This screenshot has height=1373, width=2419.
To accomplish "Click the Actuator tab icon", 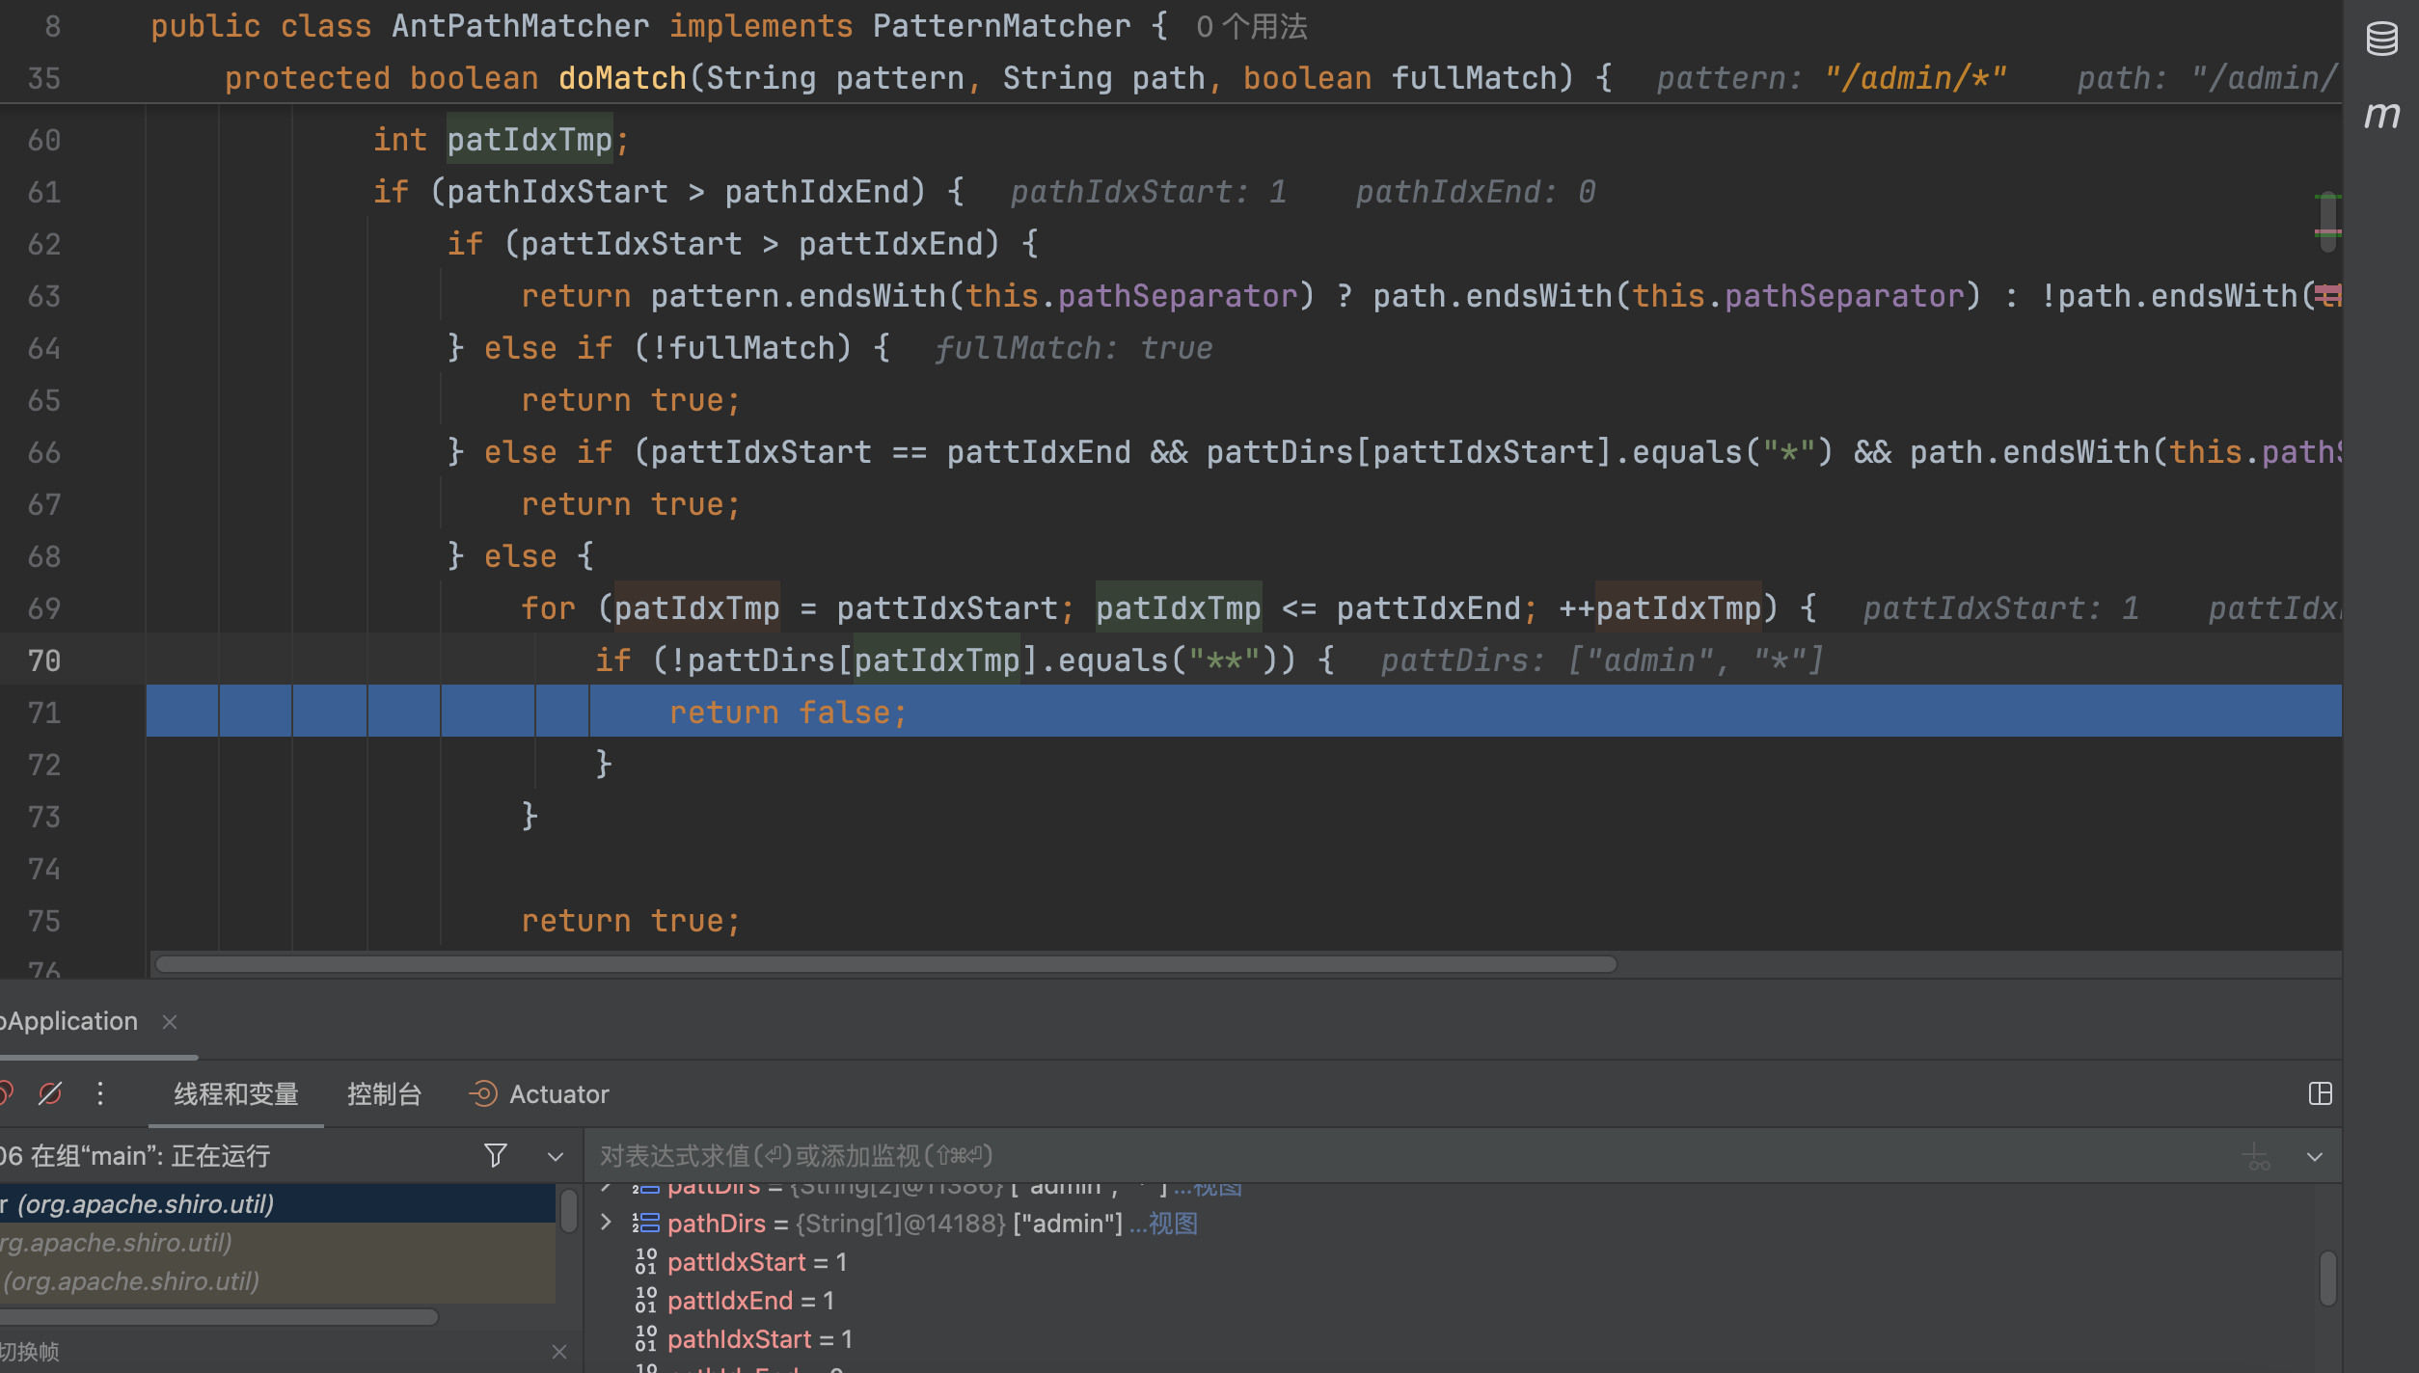I will (x=483, y=1093).
